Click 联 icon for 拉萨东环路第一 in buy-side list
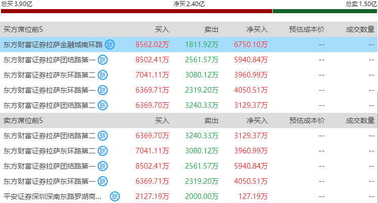The width and height of the screenshot is (378, 203). [x=103, y=90]
